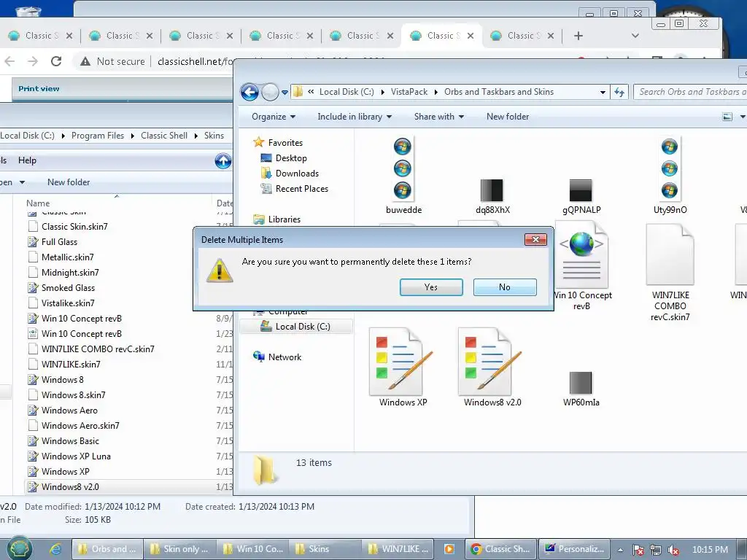Refresh the Orbs and Taskbars folder view
This screenshot has width=747, height=560.
coord(619,93)
